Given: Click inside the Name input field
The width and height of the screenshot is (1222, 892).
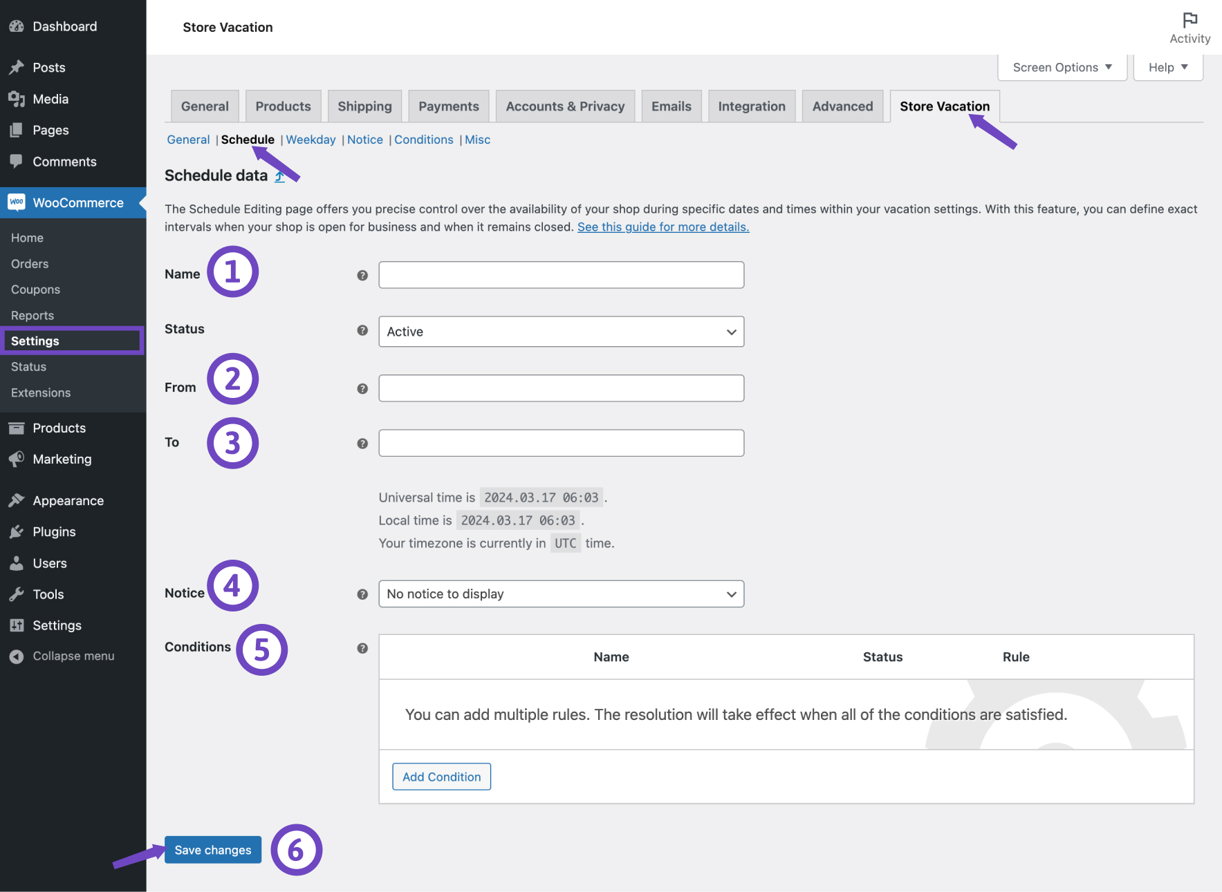Looking at the screenshot, I should pos(560,274).
